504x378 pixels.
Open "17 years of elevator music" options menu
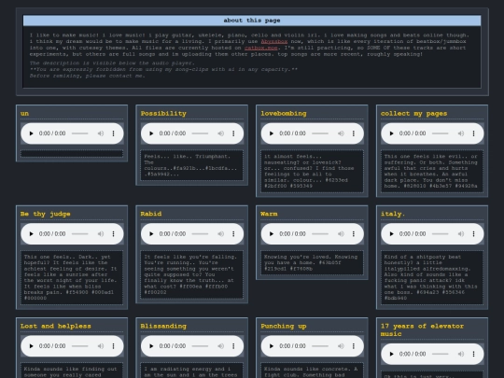[473, 354]
